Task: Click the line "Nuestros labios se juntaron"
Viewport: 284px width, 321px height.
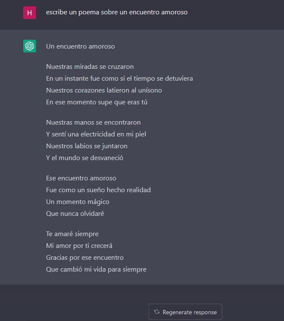Action: tap(87, 146)
